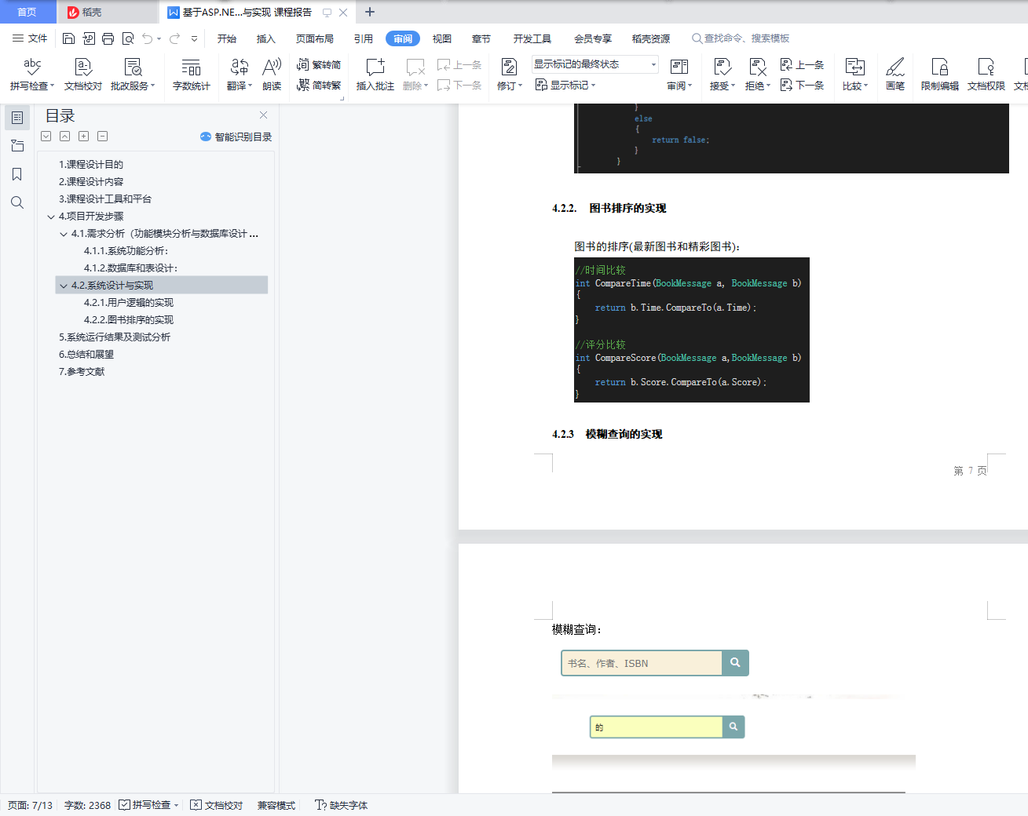Viewport: 1028px width, 816px height.
Task: Run document proofreading (文档校对) in the ribbon
Action: (x=83, y=75)
